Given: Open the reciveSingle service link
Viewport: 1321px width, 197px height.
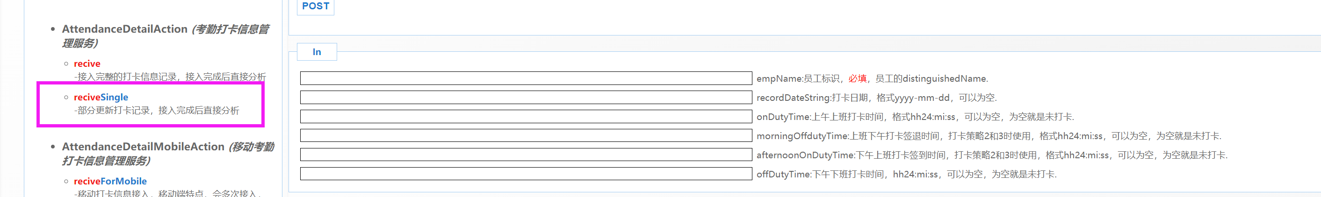Looking at the screenshot, I should click(x=101, y=97).
